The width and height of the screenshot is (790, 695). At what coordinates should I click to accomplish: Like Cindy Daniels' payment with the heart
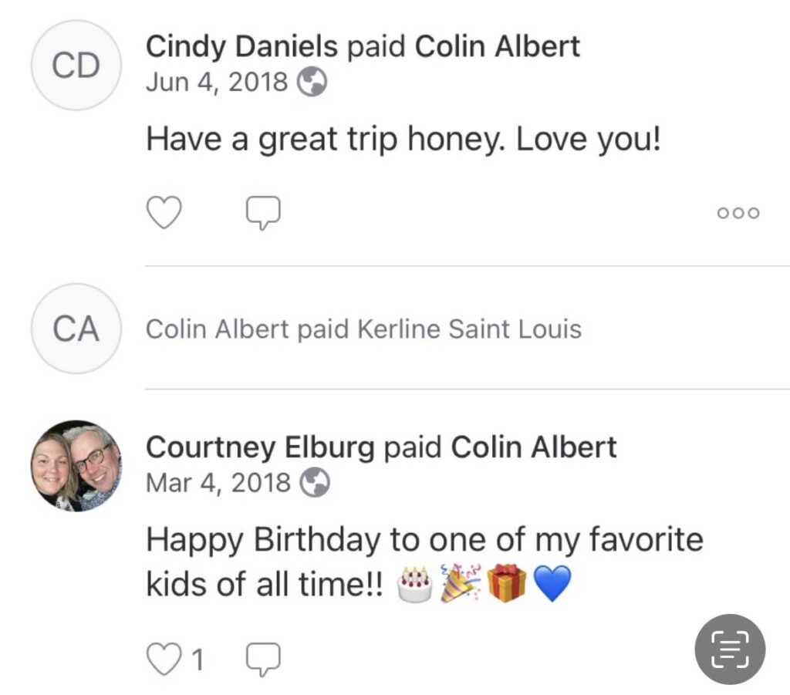[x=164, y=212]
